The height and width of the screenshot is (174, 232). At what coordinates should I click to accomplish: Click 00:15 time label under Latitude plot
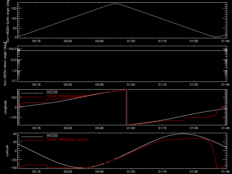tap(37, 172)
